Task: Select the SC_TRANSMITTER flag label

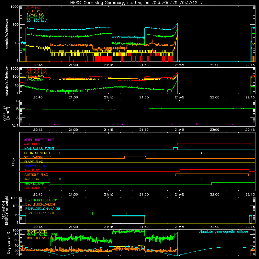Action: (37, 157)
